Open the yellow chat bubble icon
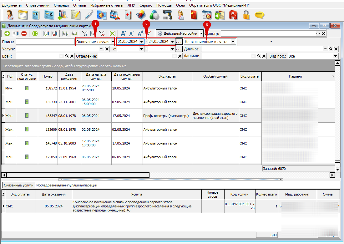This screenshot has width=344, height=244. (x=259, y=15)
